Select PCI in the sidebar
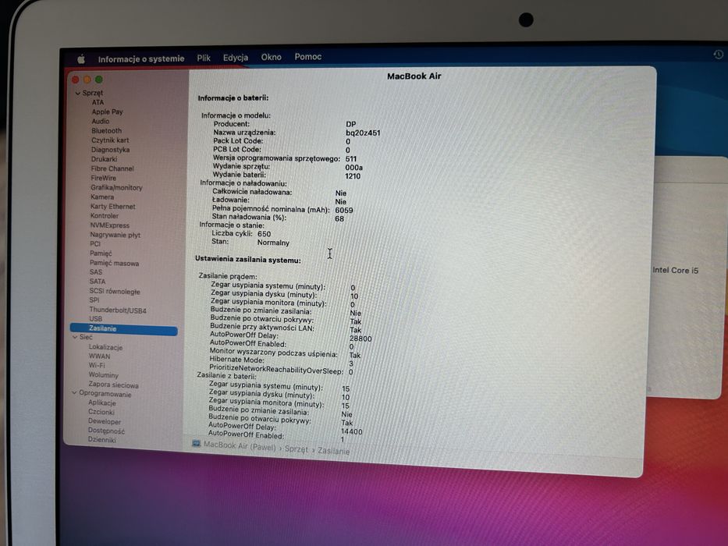This screenshot has height=546, width=728. pyautogui.click(x=95, y=243)
